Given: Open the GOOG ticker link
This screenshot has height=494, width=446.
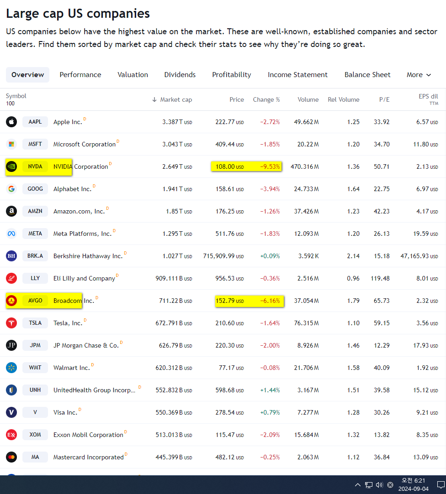Looking at the screenshot, I should coord(35,189).
